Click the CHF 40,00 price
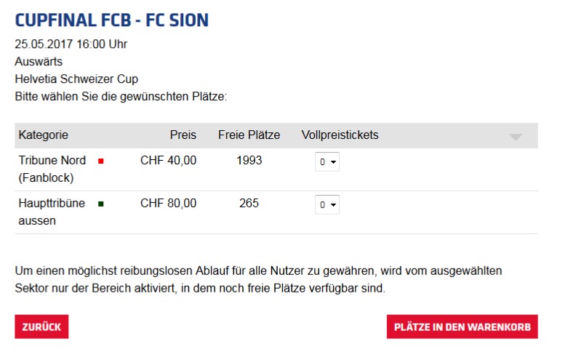568x360 pixels. point(168,161)
